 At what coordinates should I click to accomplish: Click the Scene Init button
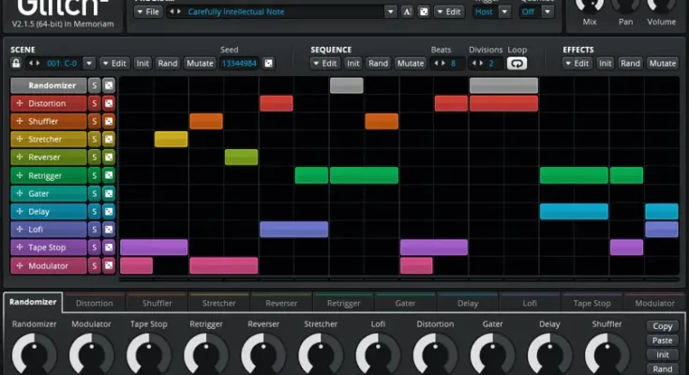pos(142,64)
